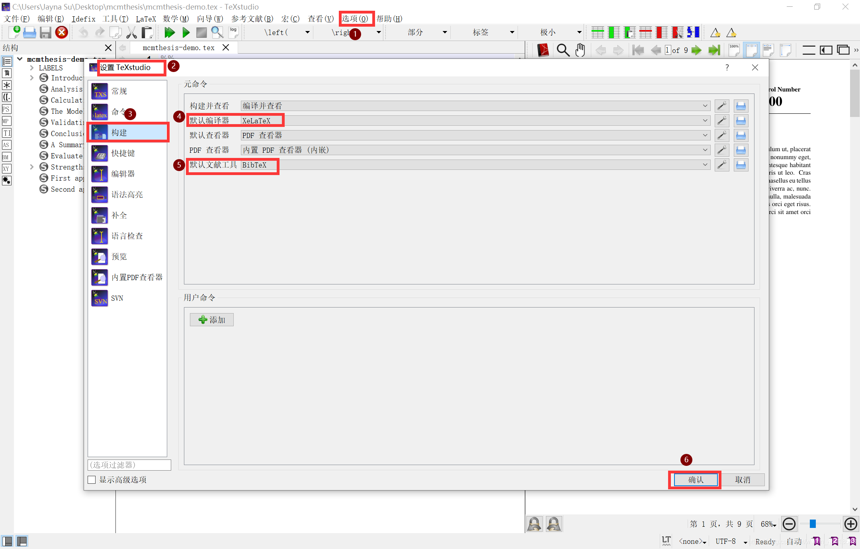Open the 部分 section dropdown
The width and height of the screenshot is (860, 549).
coord(445,32)
